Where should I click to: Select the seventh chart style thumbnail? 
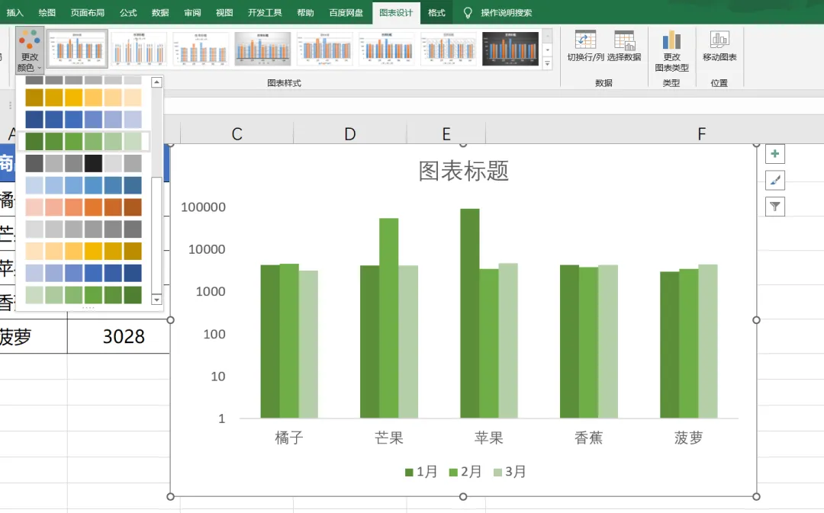[449, 49]
